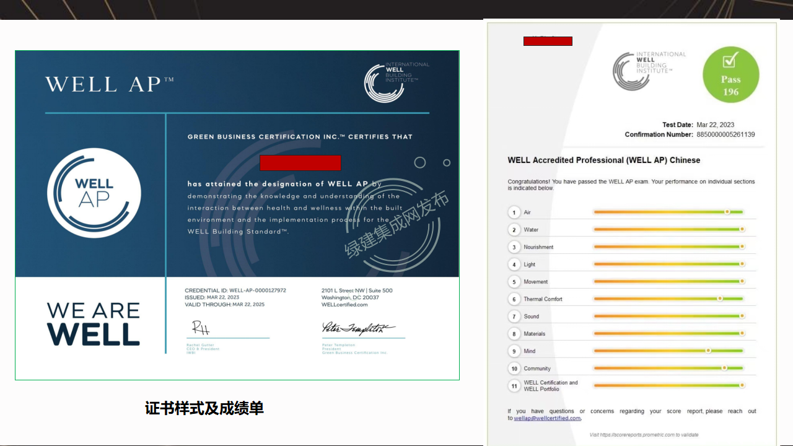Click the "Test Date: Mar 22, 2023" line

[698, 125]
